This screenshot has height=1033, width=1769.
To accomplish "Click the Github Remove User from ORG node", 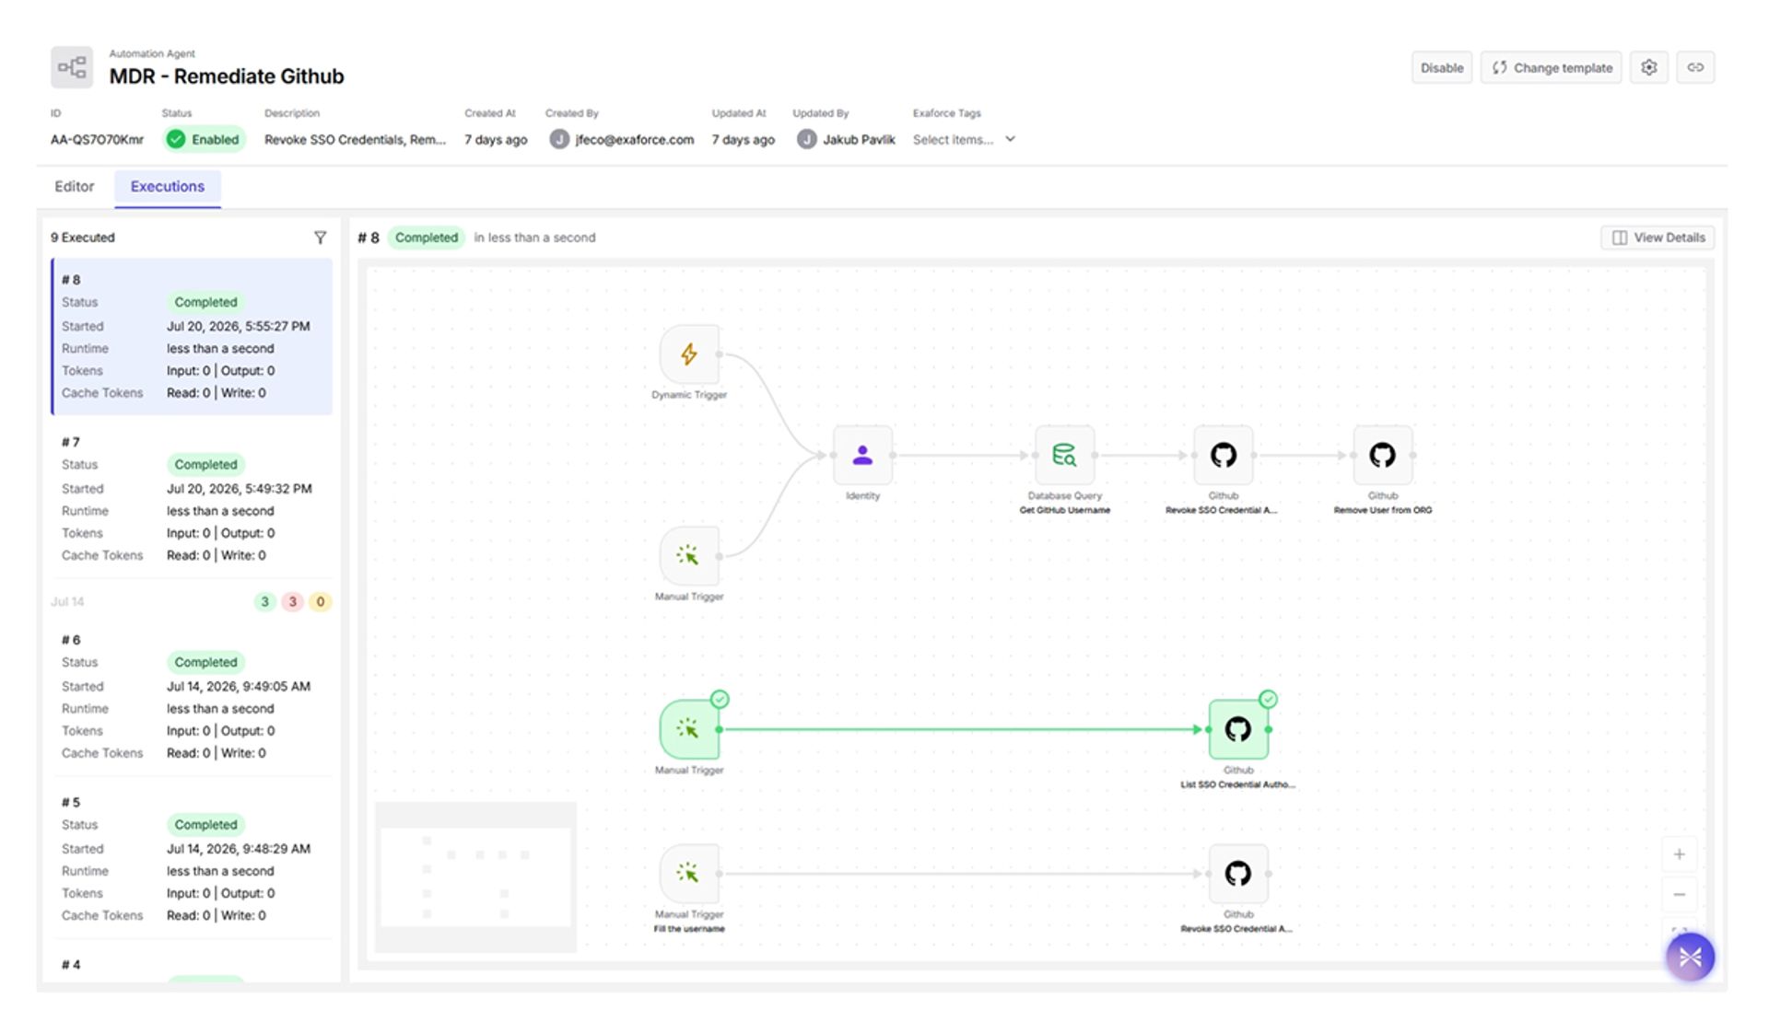I will click(x=1382, y=455).
